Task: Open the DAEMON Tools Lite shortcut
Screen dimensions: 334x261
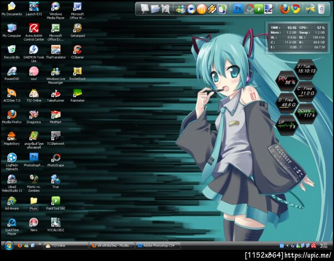Action: tap(33, 53)
